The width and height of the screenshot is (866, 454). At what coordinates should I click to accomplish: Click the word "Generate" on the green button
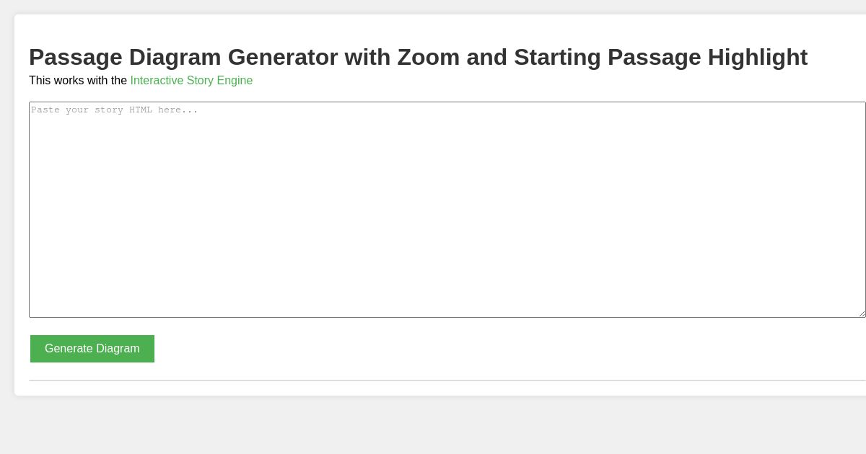click(69, 349)
